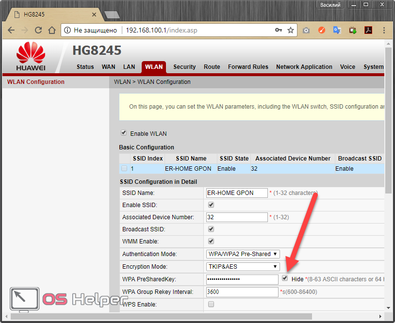
Task: Uncheck the Hide password checkbox
Action: coord(285,279)
